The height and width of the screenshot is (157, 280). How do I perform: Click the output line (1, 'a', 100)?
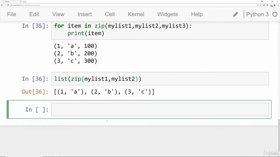click(76, 46)
